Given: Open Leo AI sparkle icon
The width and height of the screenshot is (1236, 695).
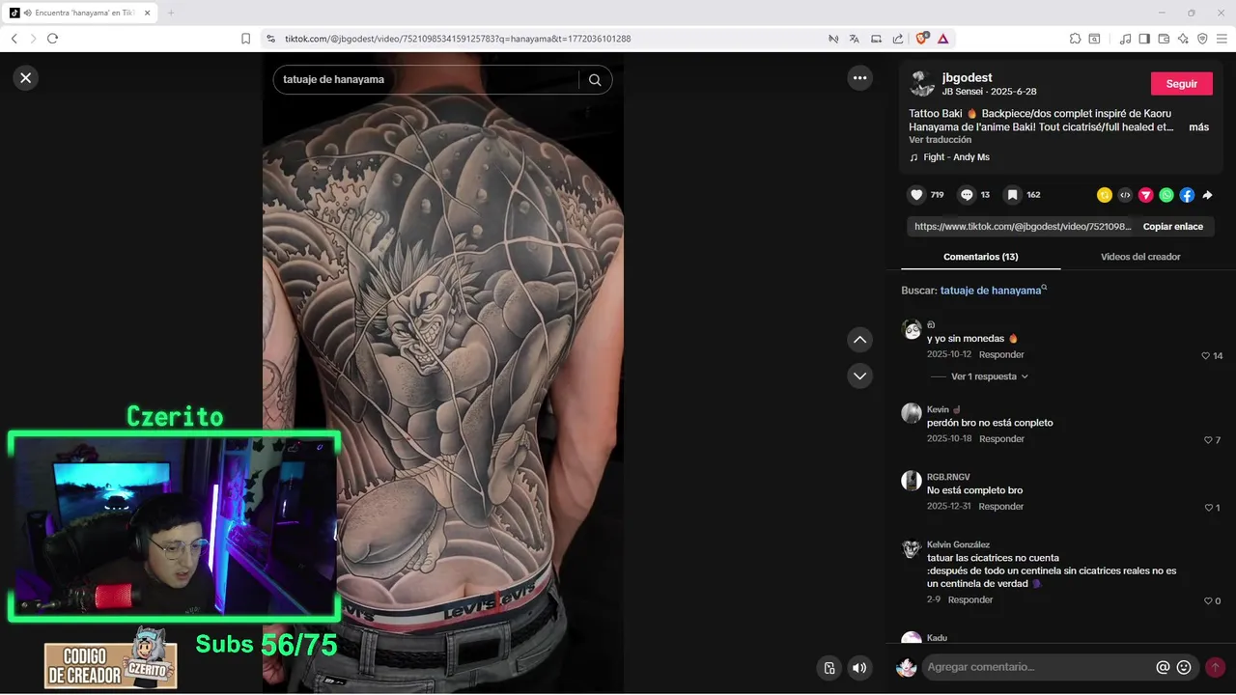Looking at the screenshot, I should [x=1183, y=39].
